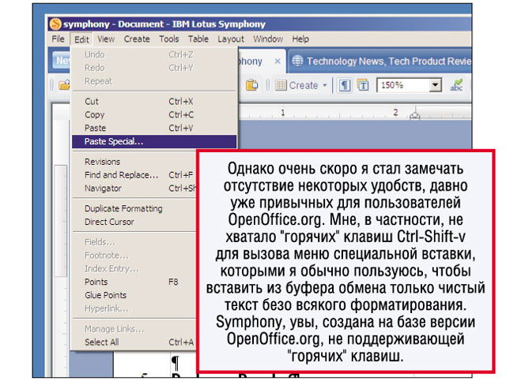
Task: Open the Edit menu
Action: [x=81, y=39]
